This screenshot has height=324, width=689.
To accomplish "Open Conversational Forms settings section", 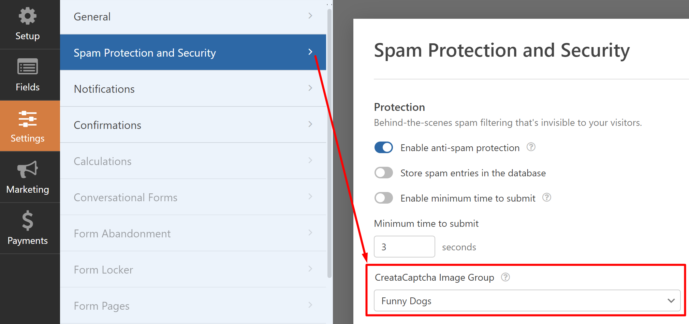I will coord(193,197).
